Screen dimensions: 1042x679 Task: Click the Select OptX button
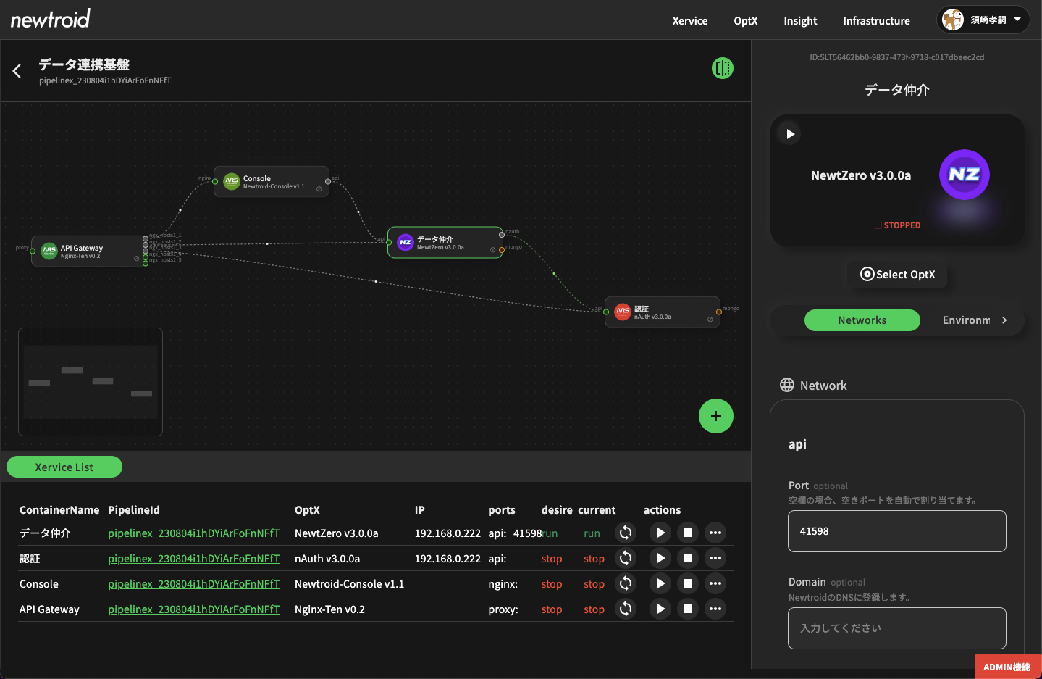897,274
